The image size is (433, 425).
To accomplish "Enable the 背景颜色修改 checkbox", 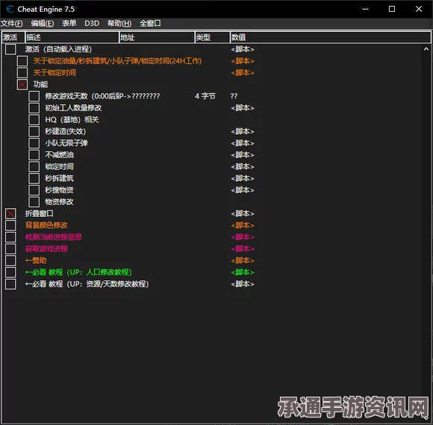I will coord(10,225).
